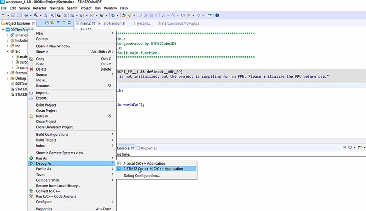
Task: Click the last edit location icon
Action: tap(183, 15)
